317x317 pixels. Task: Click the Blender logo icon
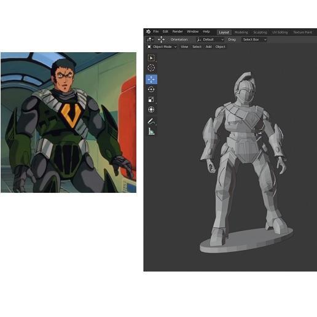[x=148, y=31]
